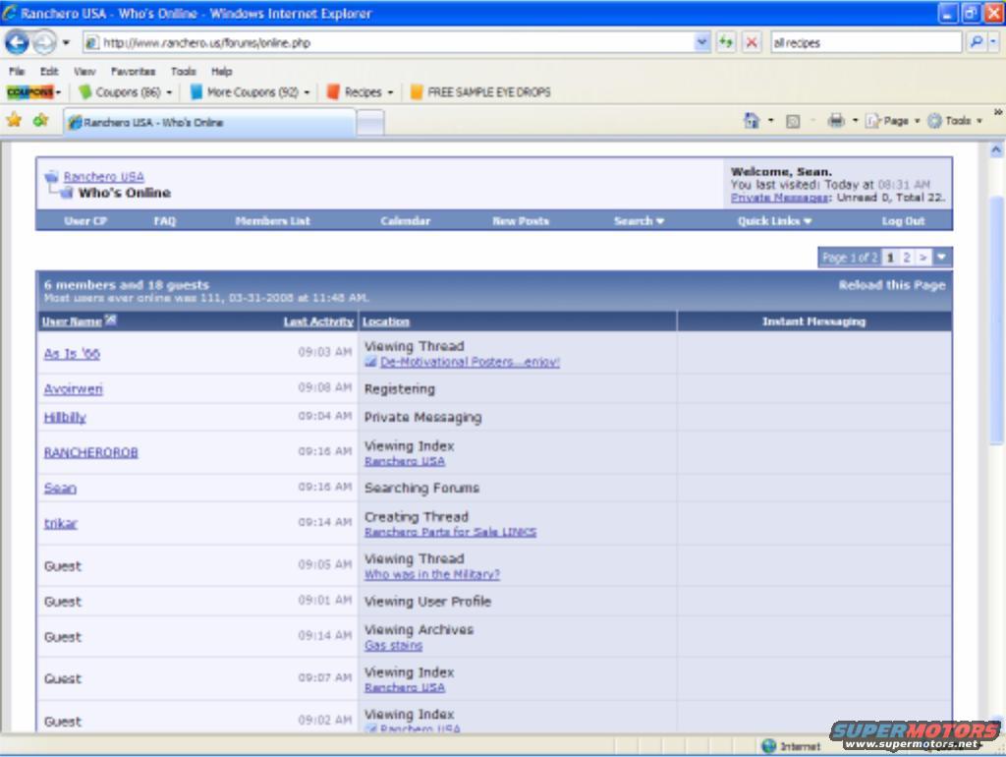The height and width of the screenshot is (757, 1006).
Task: Open the Favorites Center star icon
Action: click(14, 121)
